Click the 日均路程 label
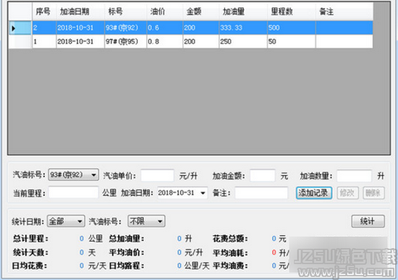 (127, 266)
